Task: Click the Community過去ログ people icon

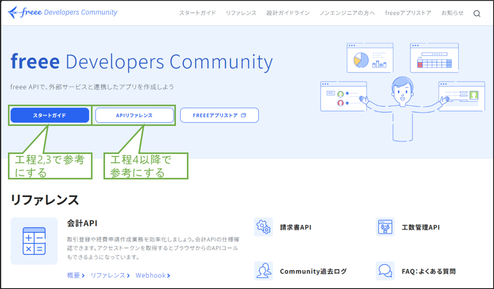Action: point(263,271)
